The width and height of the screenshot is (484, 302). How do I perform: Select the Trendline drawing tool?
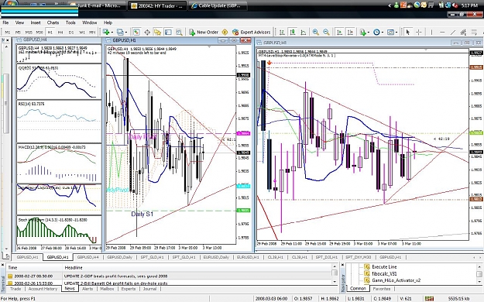453,32
